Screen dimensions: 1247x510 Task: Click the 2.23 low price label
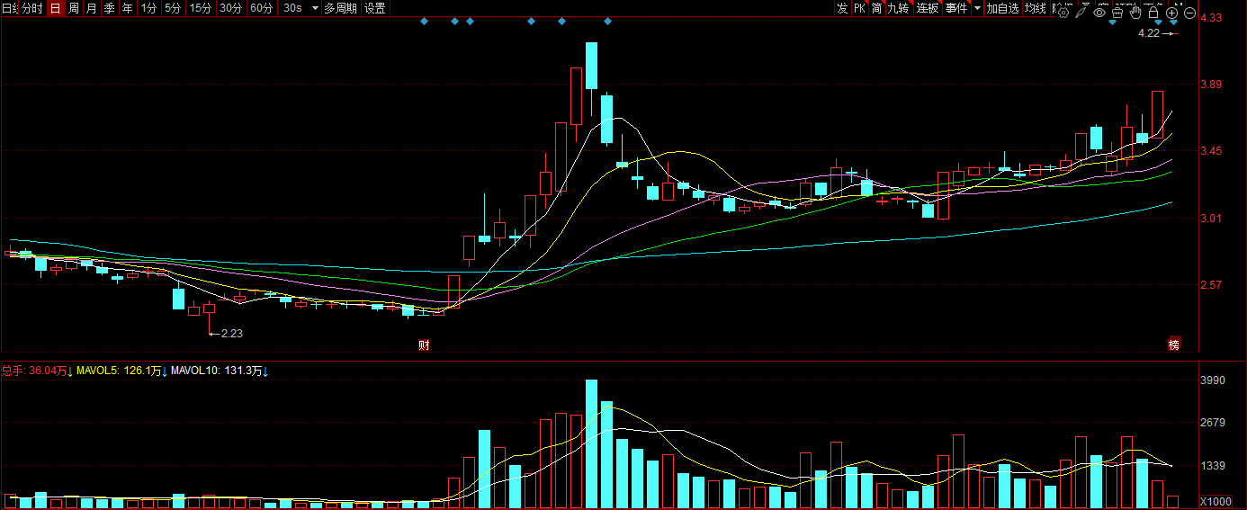coord(232,333)
